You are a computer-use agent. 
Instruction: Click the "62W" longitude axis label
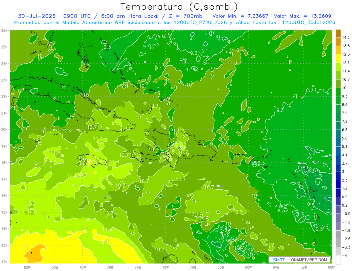click(x=304, y=267)
